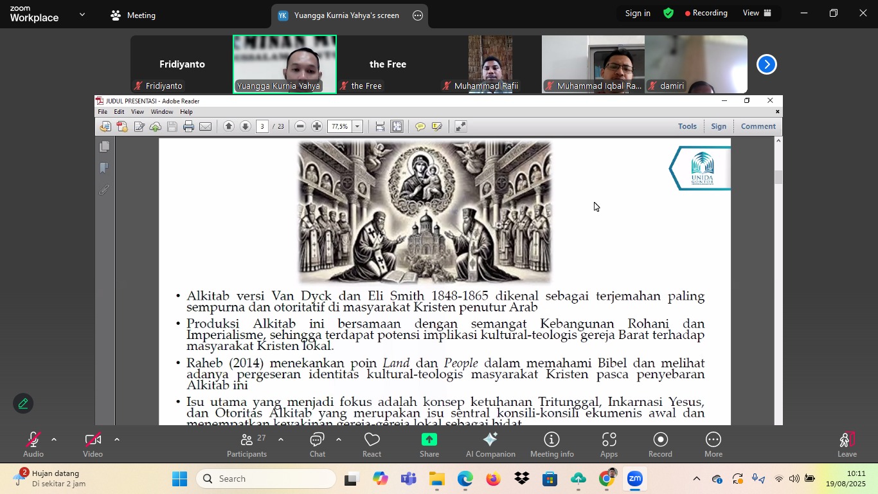This screenshot has height=494, width=878.
Task: Click the page number field showing 3
Action: [262, 127]
